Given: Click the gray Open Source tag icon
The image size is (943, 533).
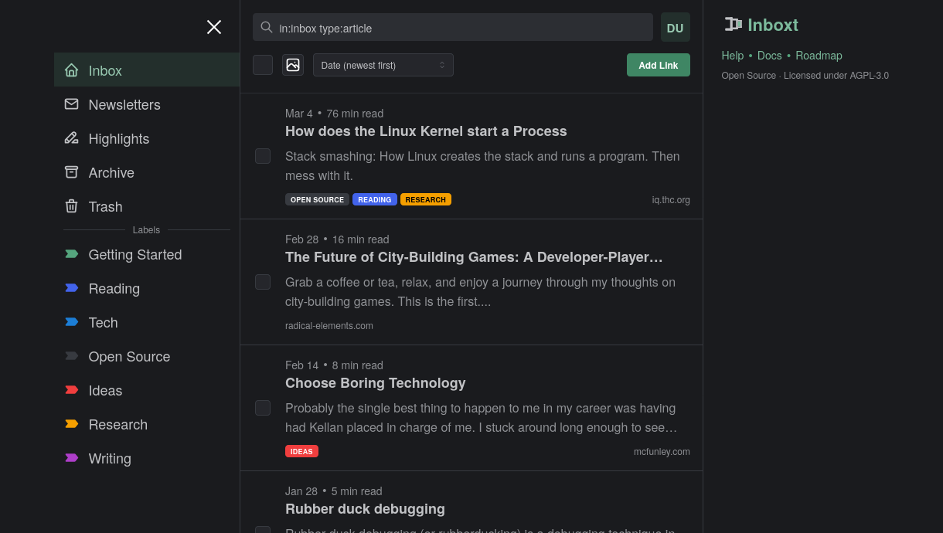Looking at the screenshot, I should coord(71,356).
